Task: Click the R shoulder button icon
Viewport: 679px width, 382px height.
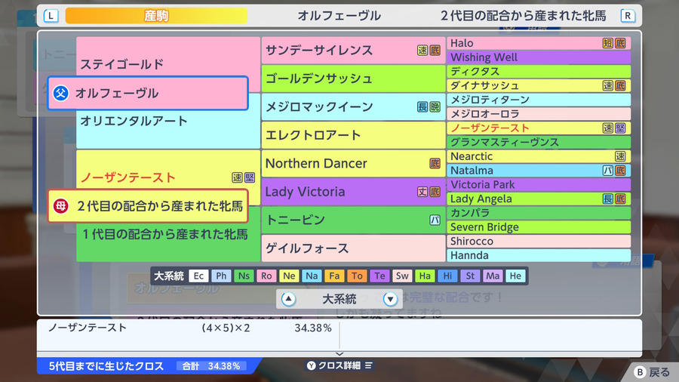Action: coord(628,16)
